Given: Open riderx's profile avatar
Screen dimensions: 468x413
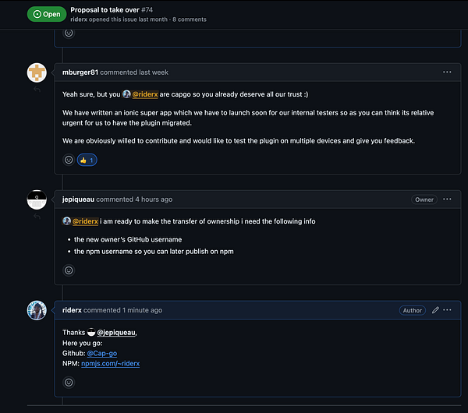Looking at the screenshot, I should coord(37,310).
